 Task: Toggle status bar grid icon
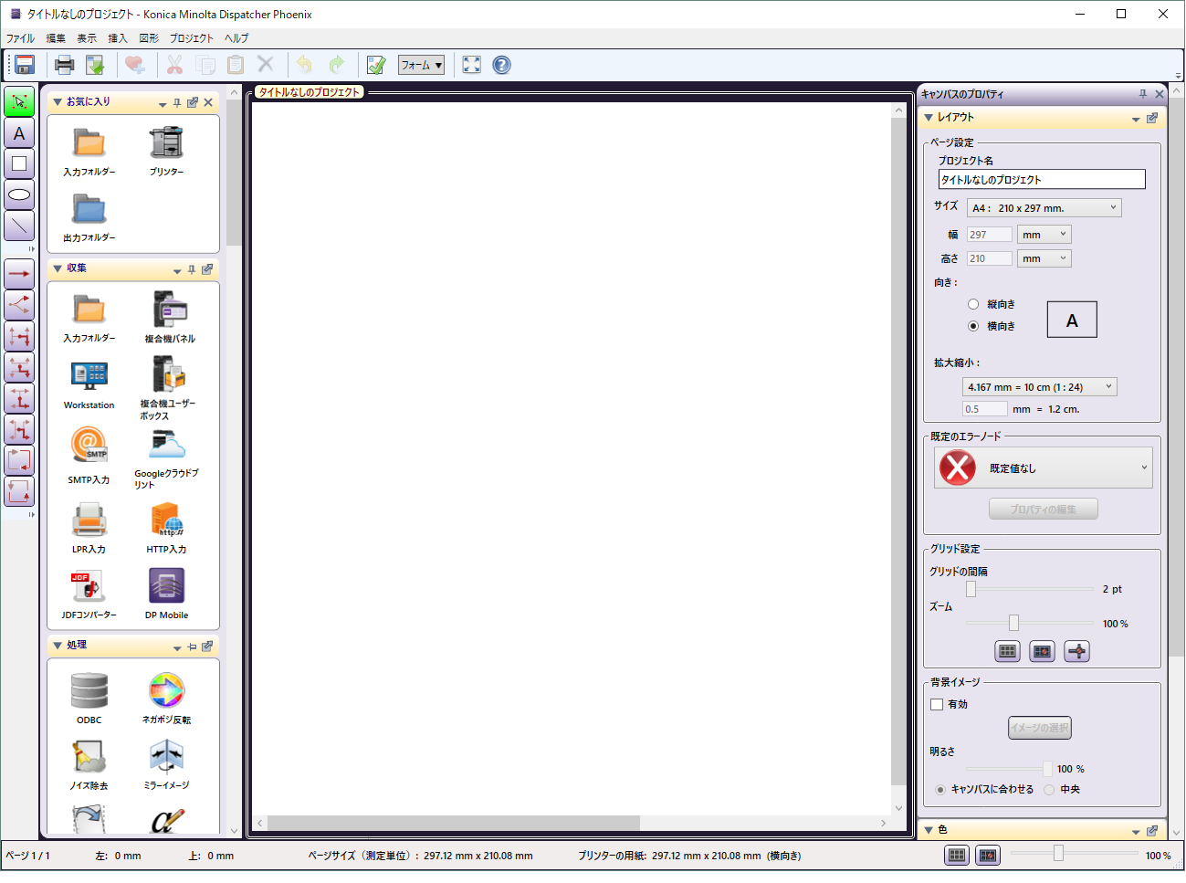(957, 856)
